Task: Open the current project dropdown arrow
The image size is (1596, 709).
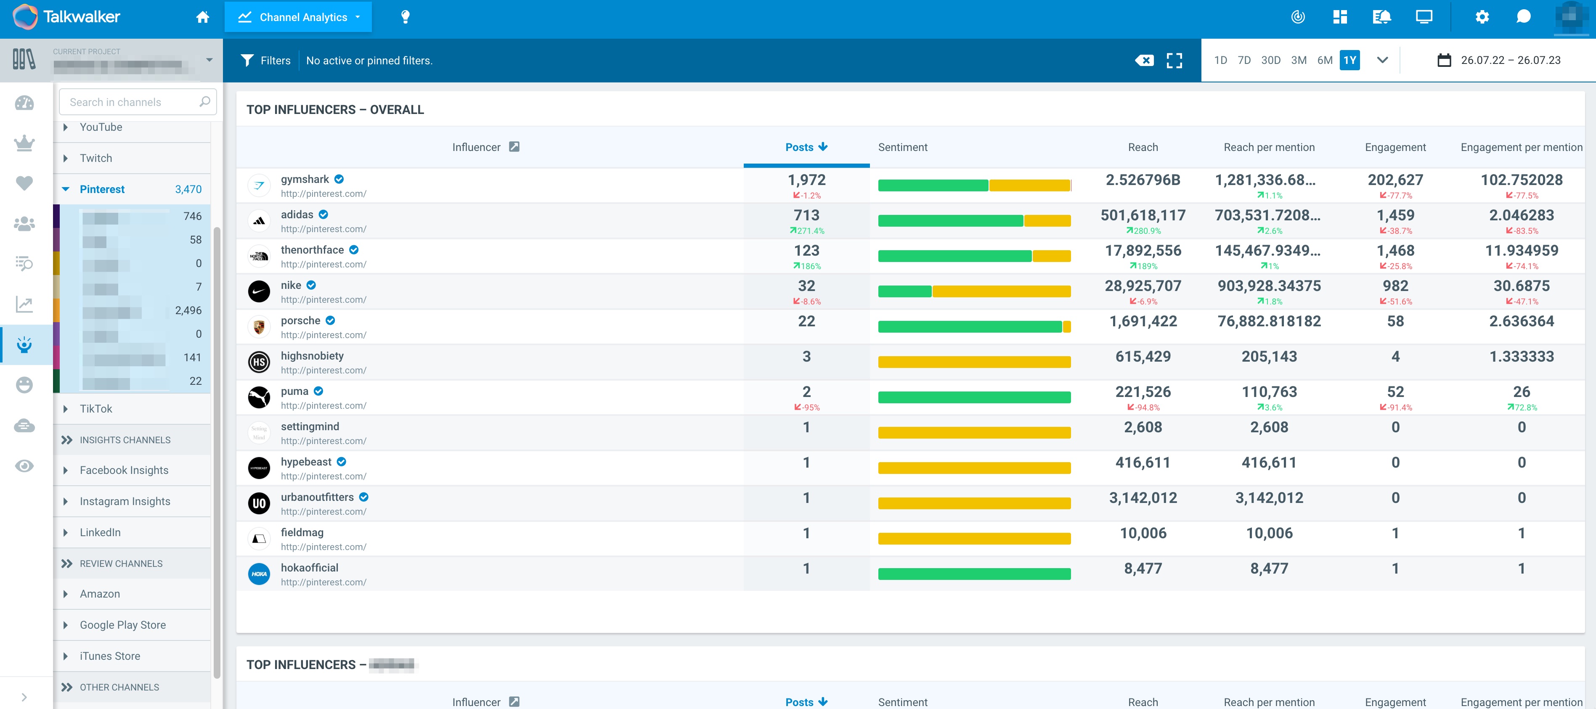Action: coord(209,60)
